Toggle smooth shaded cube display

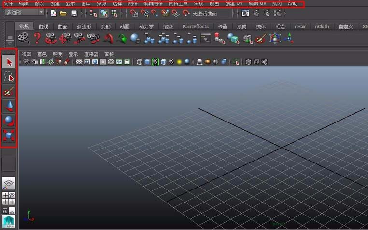point(147,62)
